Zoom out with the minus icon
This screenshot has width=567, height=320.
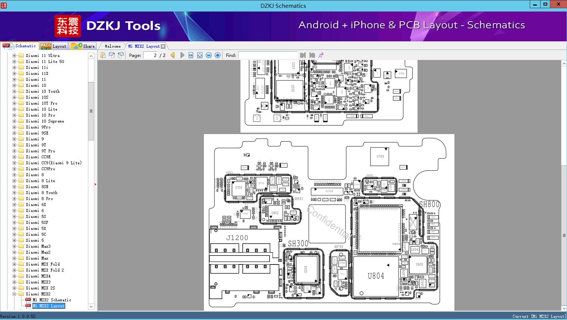209,55
